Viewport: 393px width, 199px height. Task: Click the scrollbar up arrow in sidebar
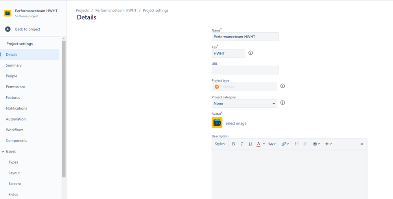click(64, 39)
